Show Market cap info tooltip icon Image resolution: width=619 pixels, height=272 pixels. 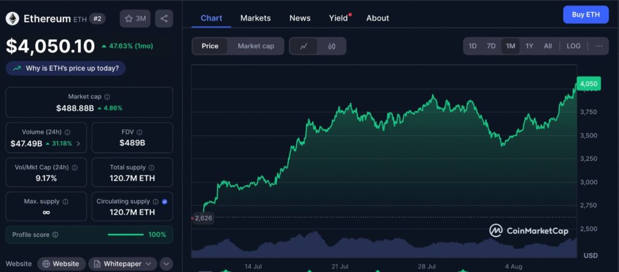[108, 96]
